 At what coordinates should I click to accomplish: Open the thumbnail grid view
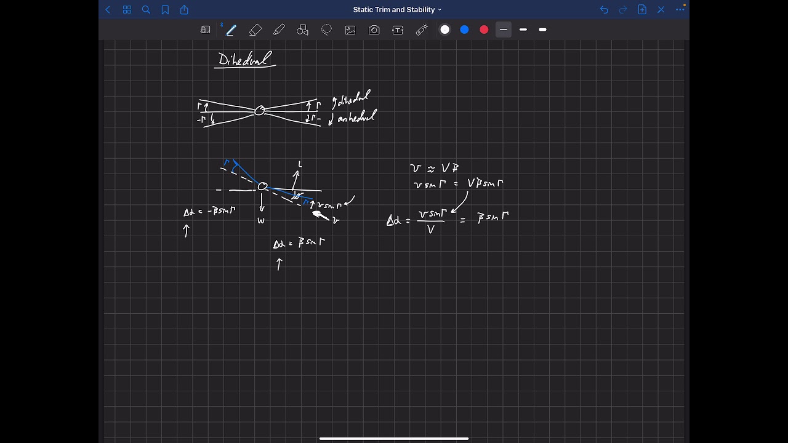127,10
